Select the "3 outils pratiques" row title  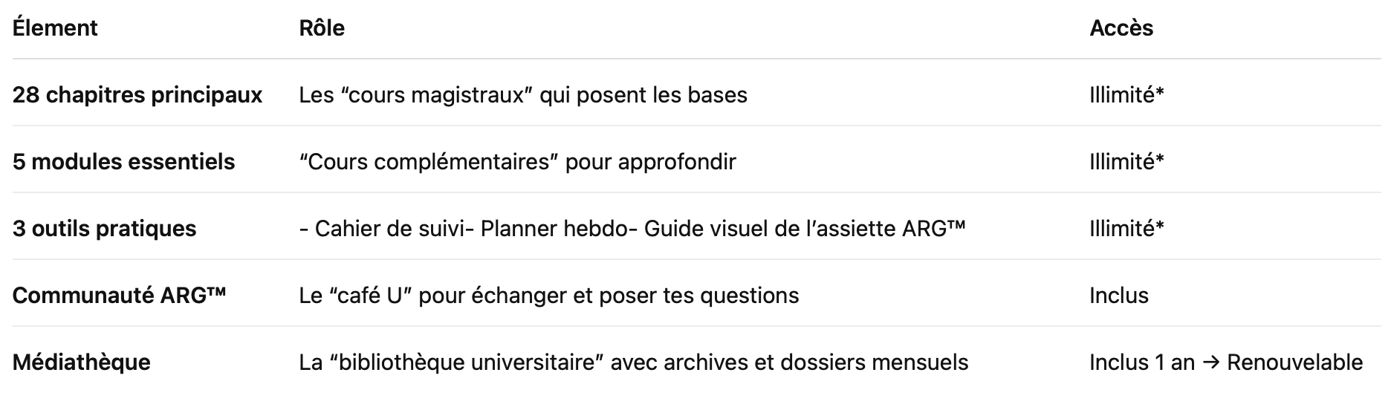pos(104,229)
